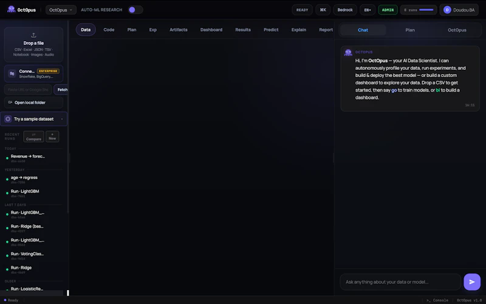Open the Doudou BA user menu
The image size is (486, 304).
pos(459,10)
